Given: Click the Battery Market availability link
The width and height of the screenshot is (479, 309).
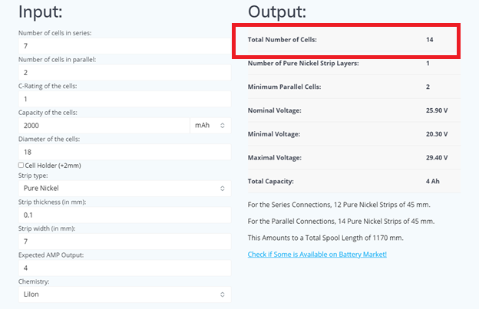Looking at the screenshot, I should click(x=317, y=254).
